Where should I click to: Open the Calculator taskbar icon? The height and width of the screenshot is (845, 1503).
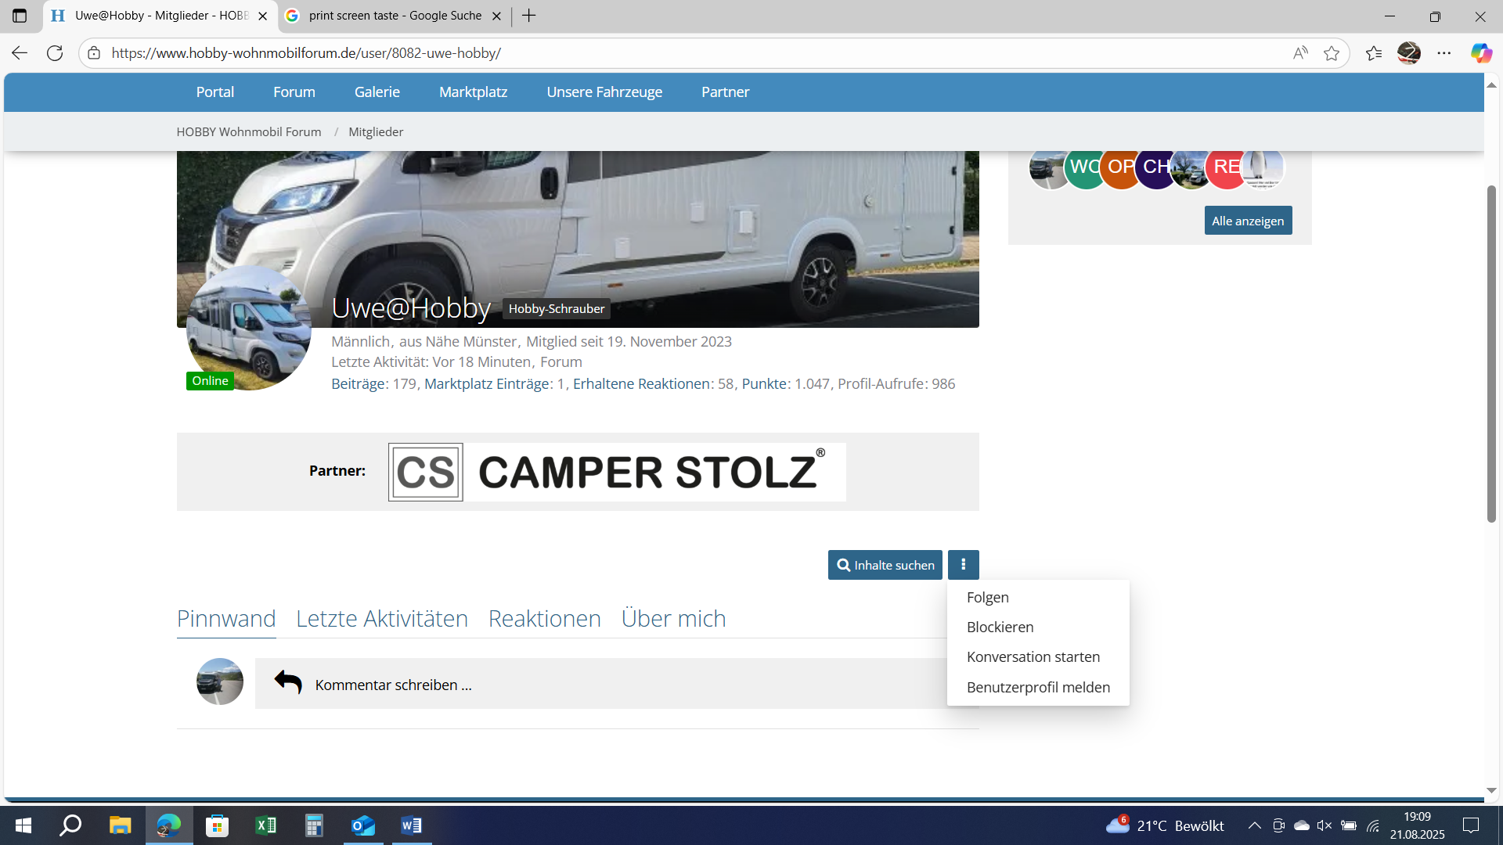coord(314,825)
